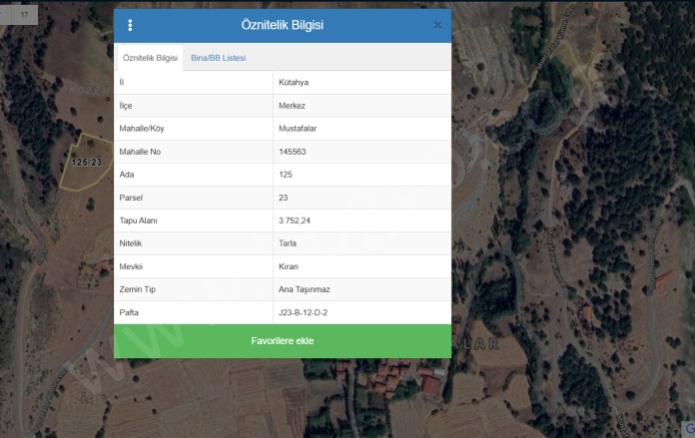Select the Mustafalar neighborhood value
The image size is (695, 438).
299,129
